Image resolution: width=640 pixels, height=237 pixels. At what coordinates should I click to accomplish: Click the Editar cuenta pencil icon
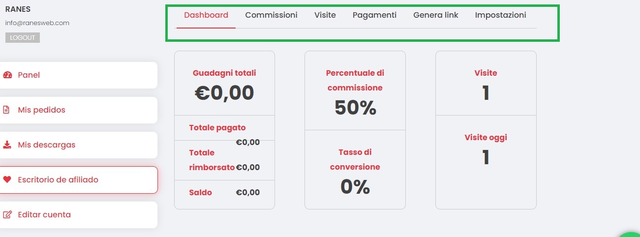(7, 215)
